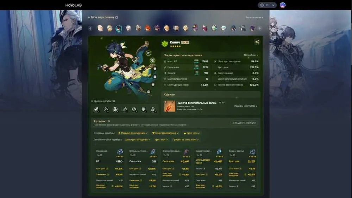The image size is (352, 198).
Task: Click the level badge next to Кинич
Action: pos(185,42)
